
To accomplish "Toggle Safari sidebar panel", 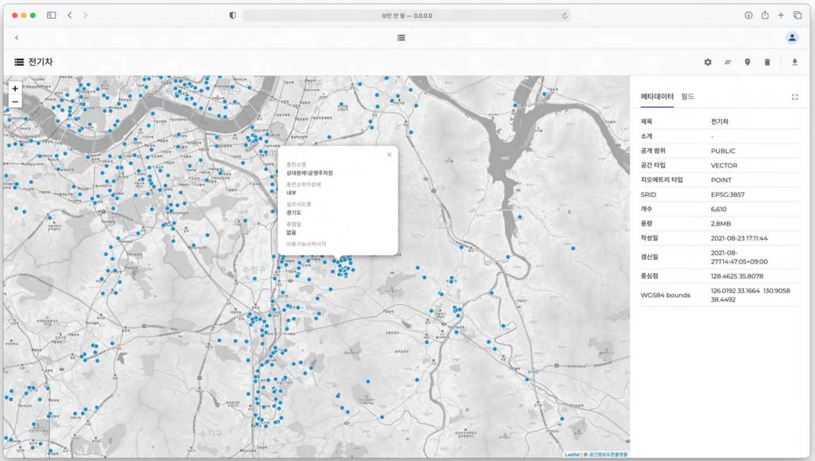I will coord(51,15).
